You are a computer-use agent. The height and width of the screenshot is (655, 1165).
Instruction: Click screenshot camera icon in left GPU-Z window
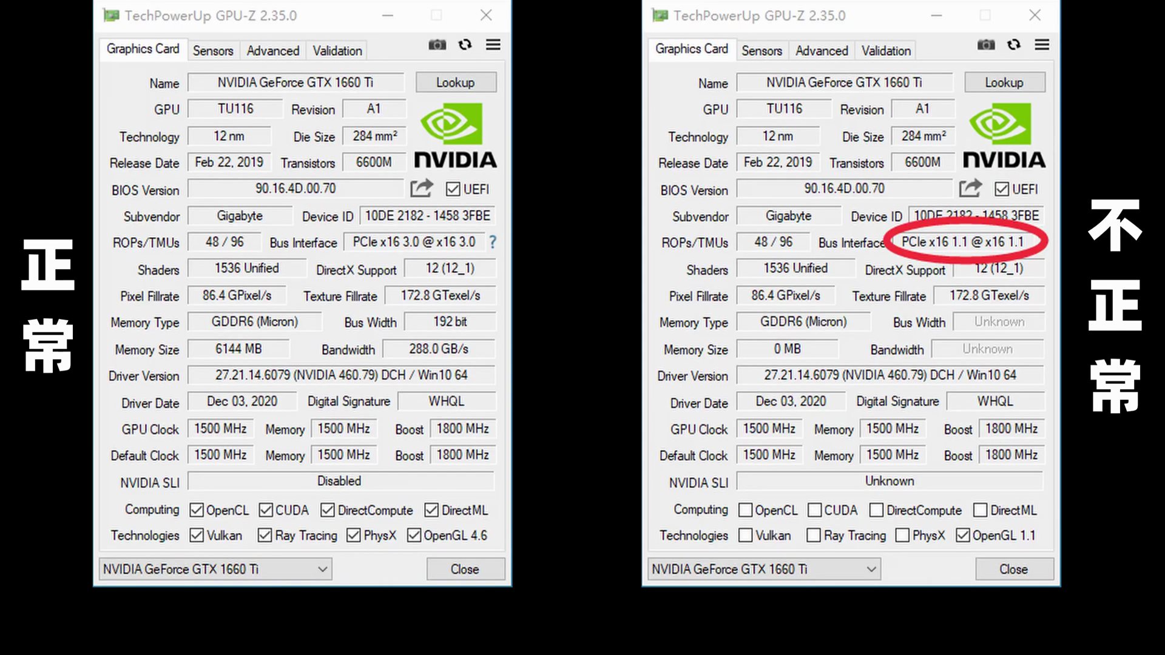tap(437, 45)
